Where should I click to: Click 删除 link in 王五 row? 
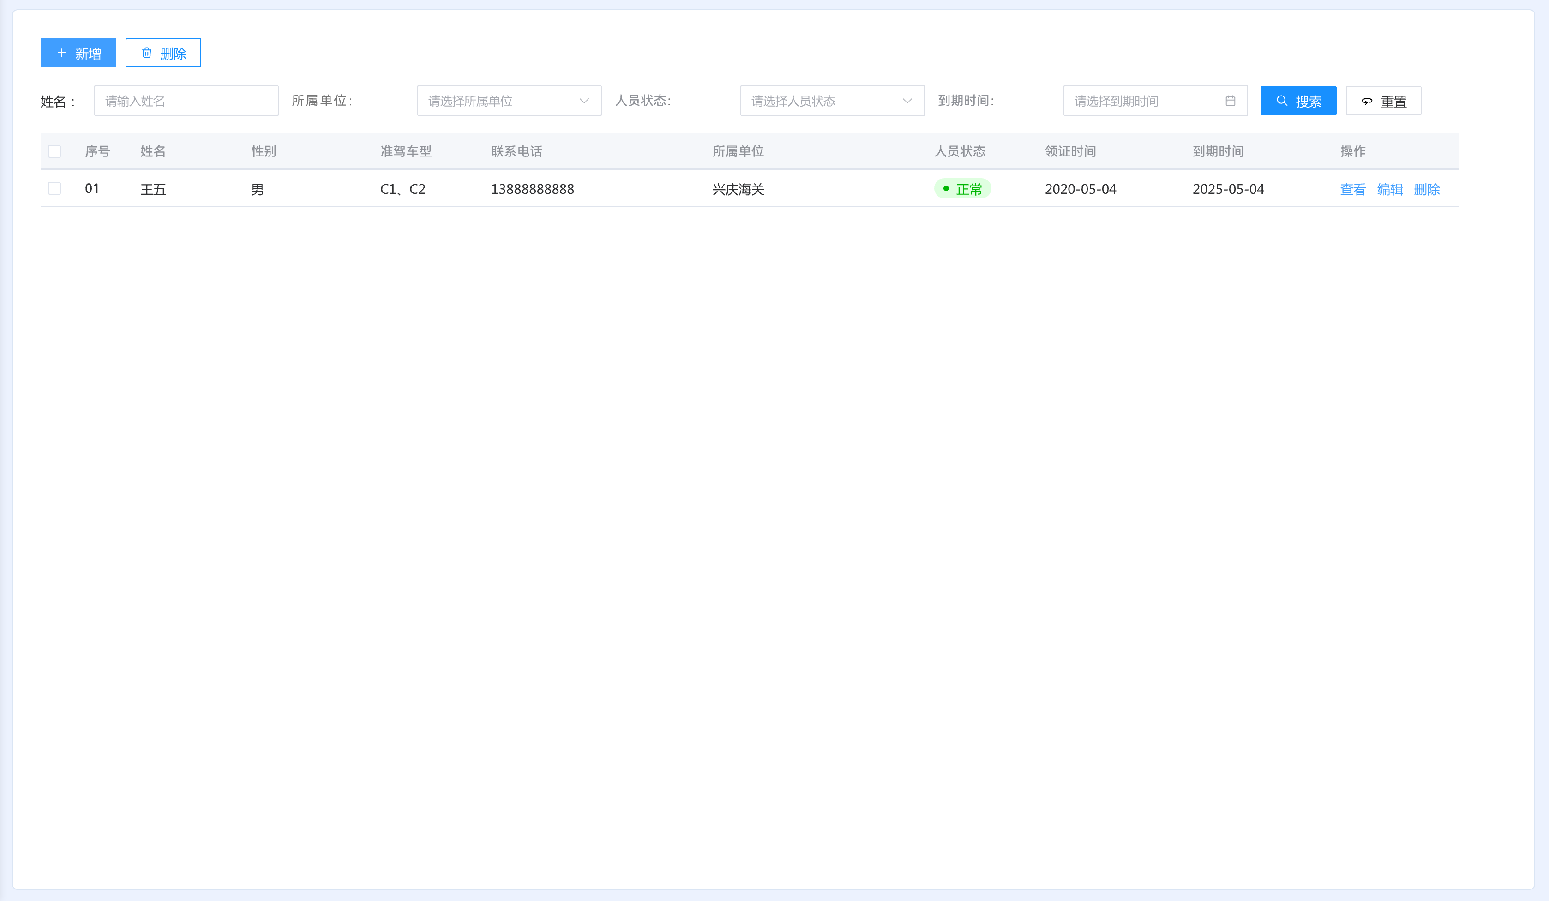coord(1427,189)
